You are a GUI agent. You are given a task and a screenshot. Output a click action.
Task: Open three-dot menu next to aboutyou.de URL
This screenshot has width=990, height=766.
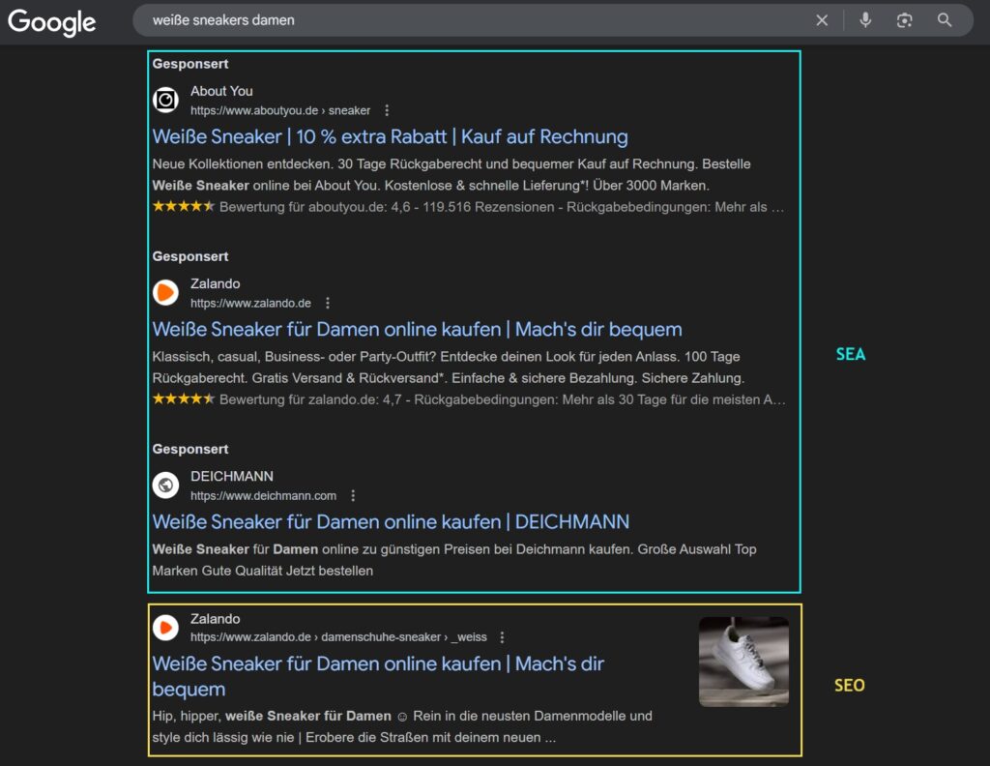[387, 110]
